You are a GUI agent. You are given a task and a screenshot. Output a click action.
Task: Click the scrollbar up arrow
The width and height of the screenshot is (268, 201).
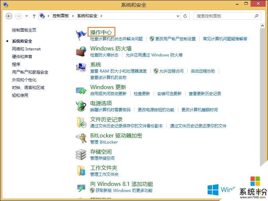[262, 26]
